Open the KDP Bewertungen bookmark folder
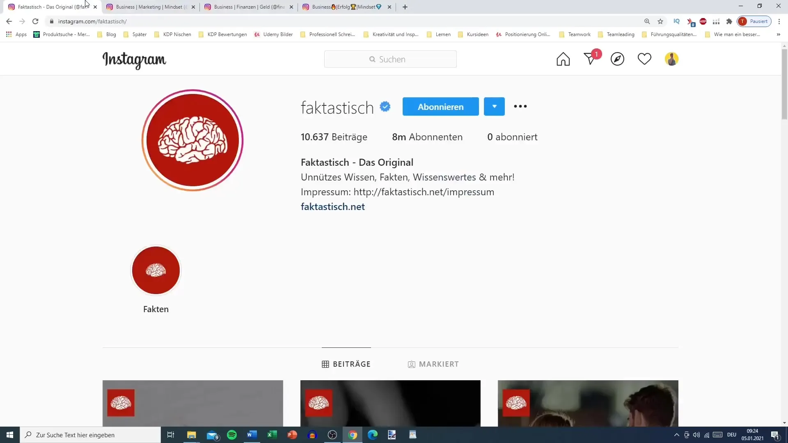 click(222, 34)
